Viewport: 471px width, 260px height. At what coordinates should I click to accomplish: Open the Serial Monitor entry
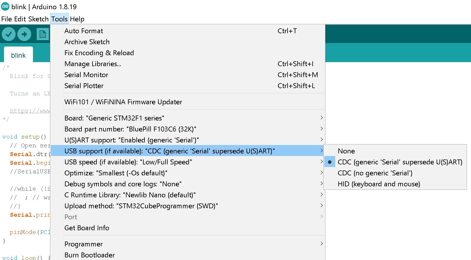point(188,75)
